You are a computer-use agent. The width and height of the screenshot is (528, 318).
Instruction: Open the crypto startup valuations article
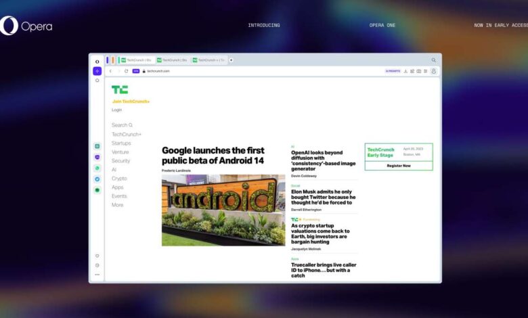(320, 234)
